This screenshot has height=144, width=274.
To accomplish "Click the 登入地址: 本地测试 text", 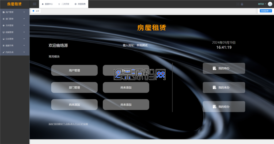I will (x=135, y=45).
